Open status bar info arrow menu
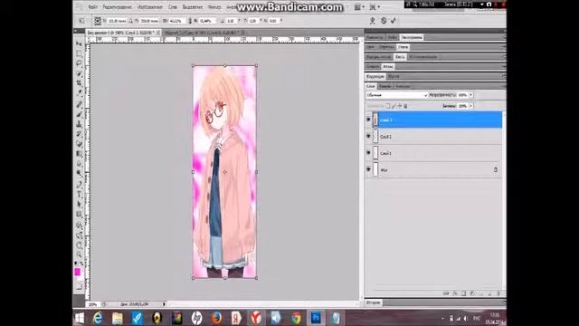 [x=164, y=304]
